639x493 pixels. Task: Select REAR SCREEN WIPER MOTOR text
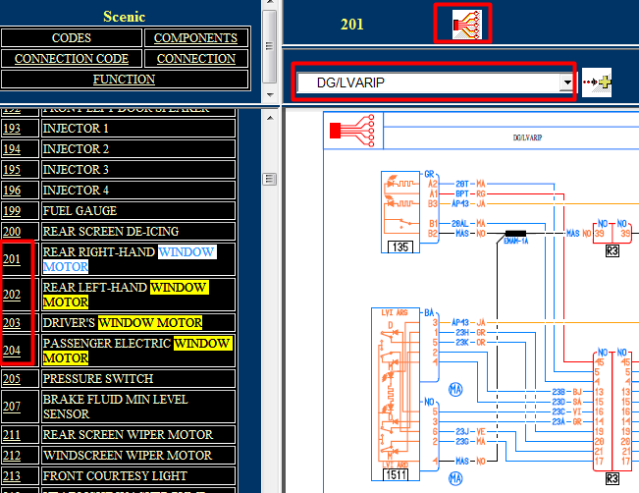coord(128,435)
